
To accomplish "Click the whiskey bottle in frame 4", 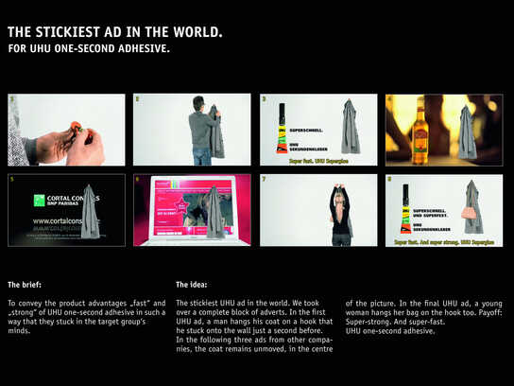I will [x=420, y=131].
